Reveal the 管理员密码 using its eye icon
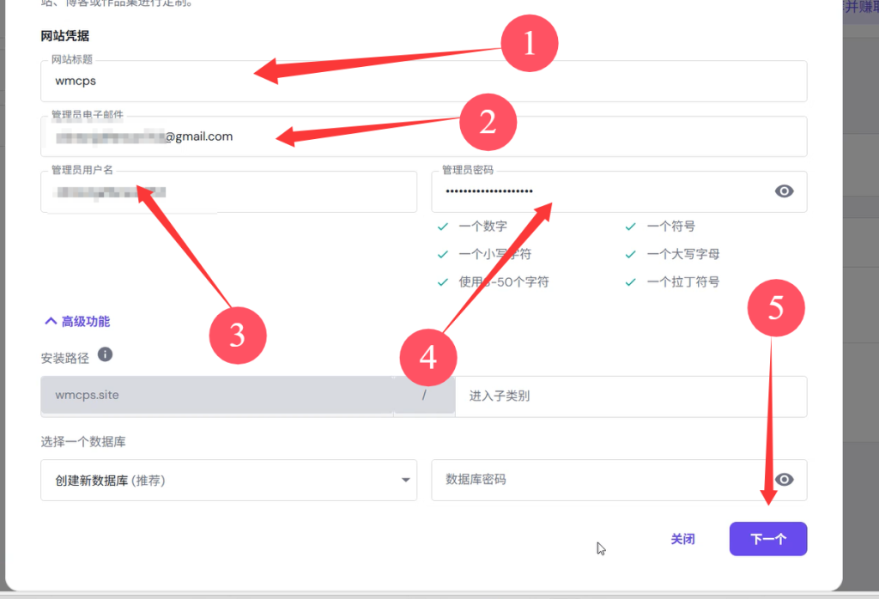Viewport: 879px width, 599px height. [x=784, y=191]
